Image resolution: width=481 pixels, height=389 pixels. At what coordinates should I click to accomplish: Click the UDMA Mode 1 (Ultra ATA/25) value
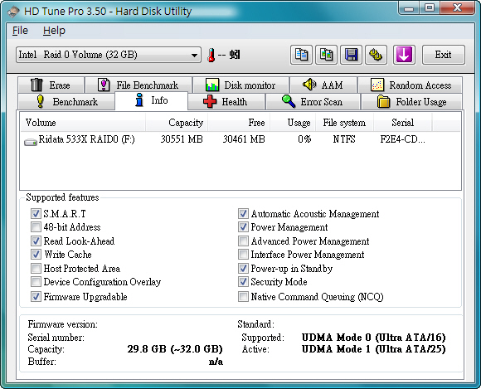374,349
